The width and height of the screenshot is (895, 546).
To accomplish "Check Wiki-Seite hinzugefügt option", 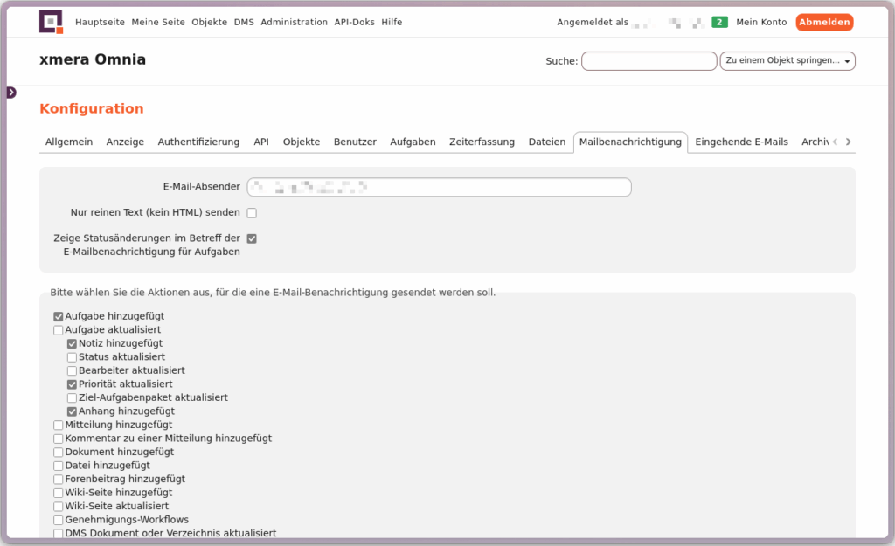I will coord(59,493).
